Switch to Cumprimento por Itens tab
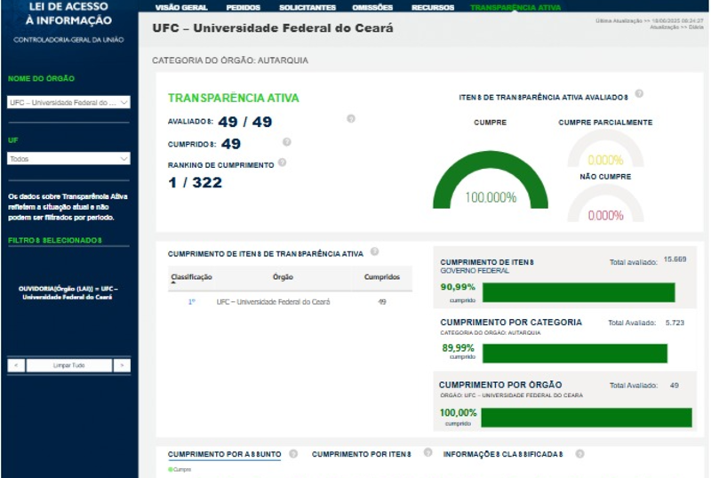Image resolution: width=711 pixels, height=478 pixels. 362,454
